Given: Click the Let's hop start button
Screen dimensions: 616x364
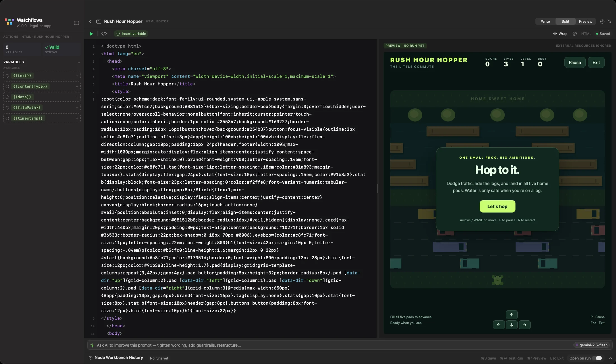Looking at the screenshot, I should pos(497,206).
